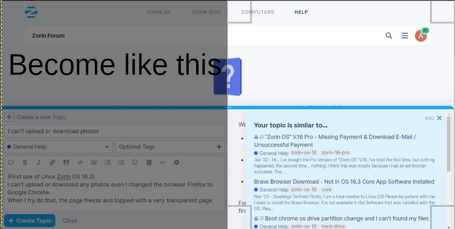Open the Brave Browser Download topic

344,182
